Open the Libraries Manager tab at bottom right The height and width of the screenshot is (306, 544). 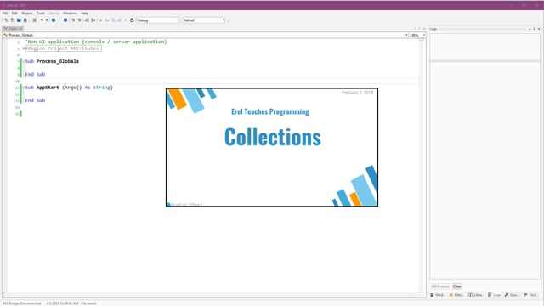coord(476,295)
